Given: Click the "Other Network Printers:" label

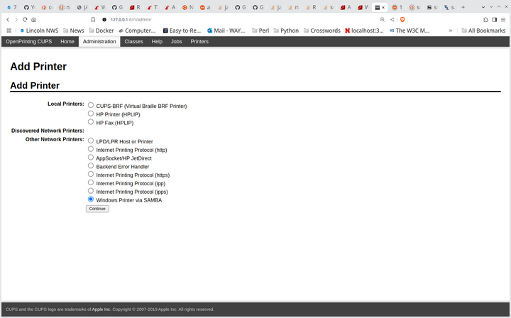Looking at the screenshot, I should (x=55, y=139).
